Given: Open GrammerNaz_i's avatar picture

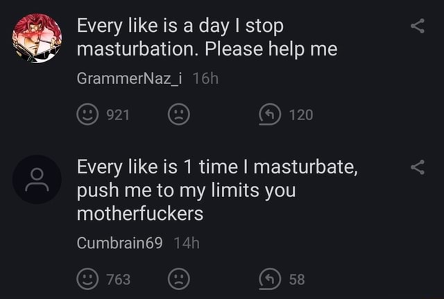Looking at the screenshot, I should tap(37, 38).
